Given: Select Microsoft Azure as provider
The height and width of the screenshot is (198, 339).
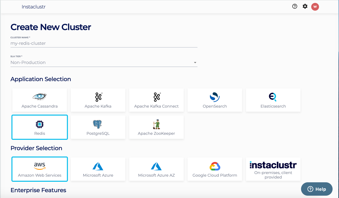Looking at the screenshot, I should (98, 169).
